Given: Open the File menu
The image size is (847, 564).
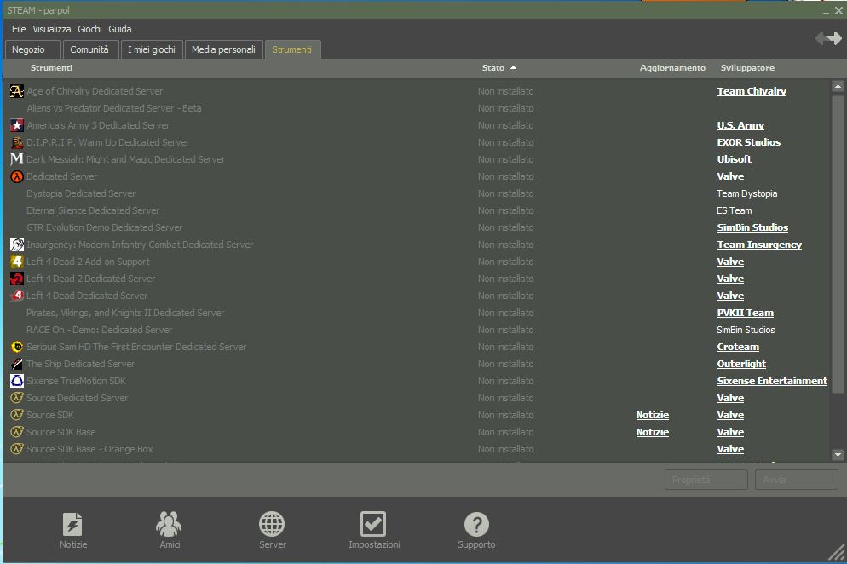Looking at the screenshot, I should coord(19,29).
